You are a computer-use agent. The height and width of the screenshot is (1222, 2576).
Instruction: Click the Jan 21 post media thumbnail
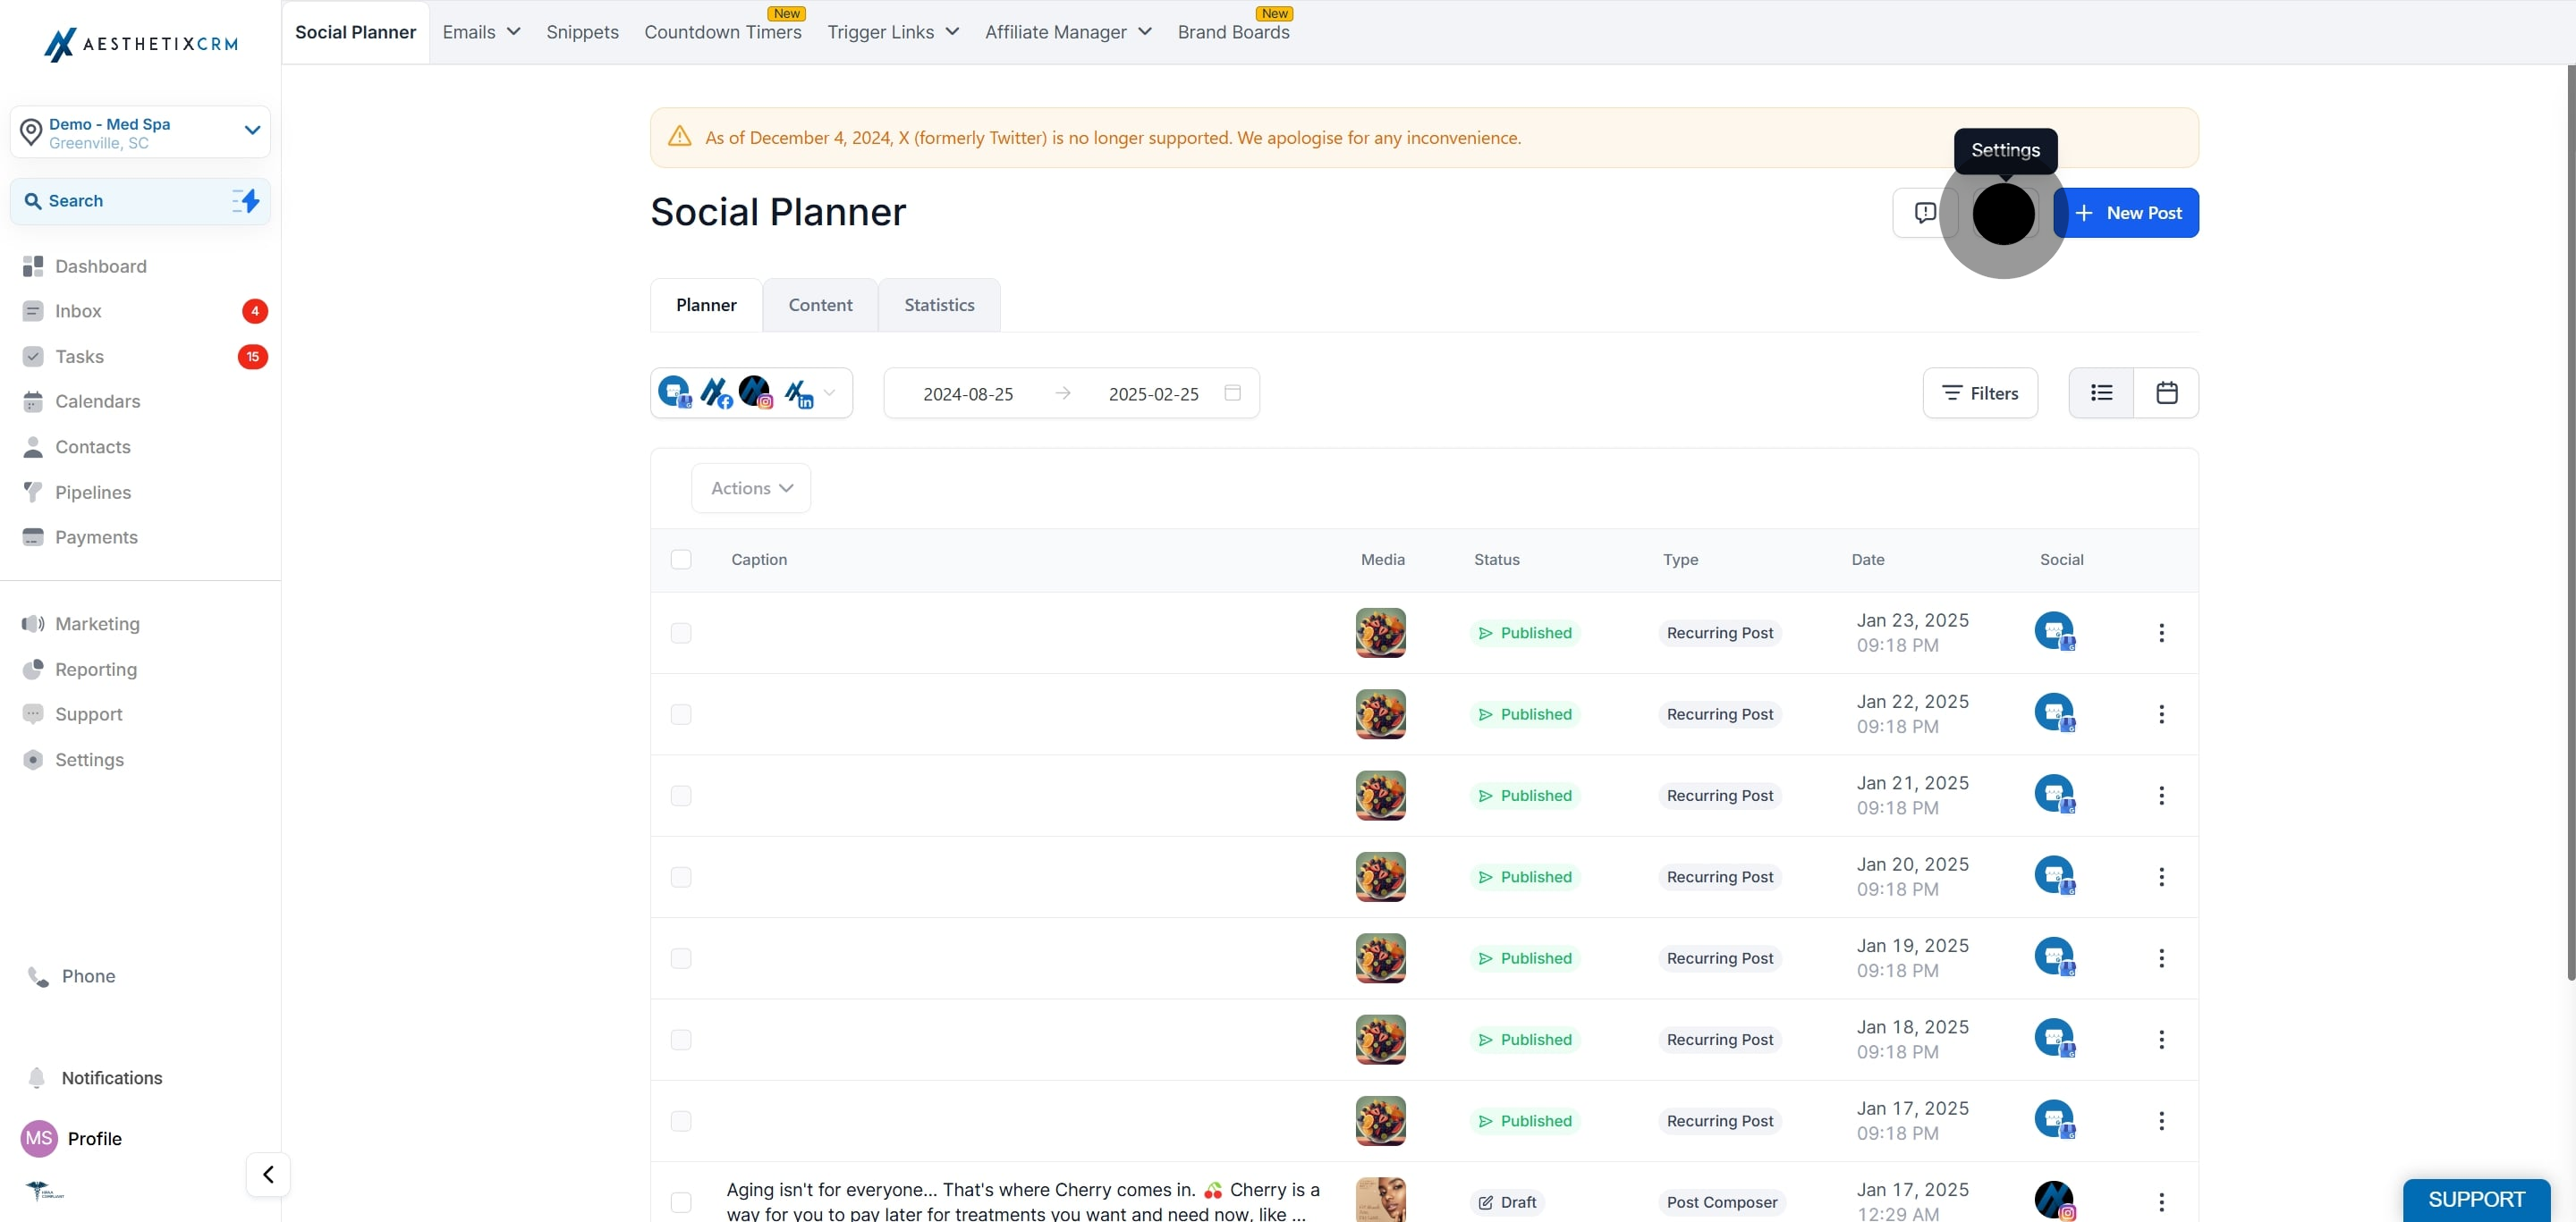point(1380,796)
